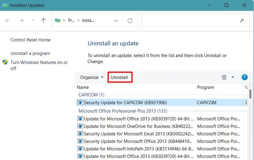Image resolution: width=254 pixels, height=160 pixels.
Task: Click icon beside OneDrive for Business update
Action: [80, 126]
